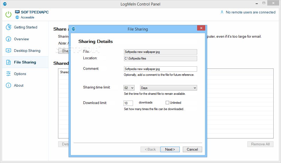Viewport: 281px width, 163px height.
Task: Open the Days time unit dropdown
Action: point(168,88)
